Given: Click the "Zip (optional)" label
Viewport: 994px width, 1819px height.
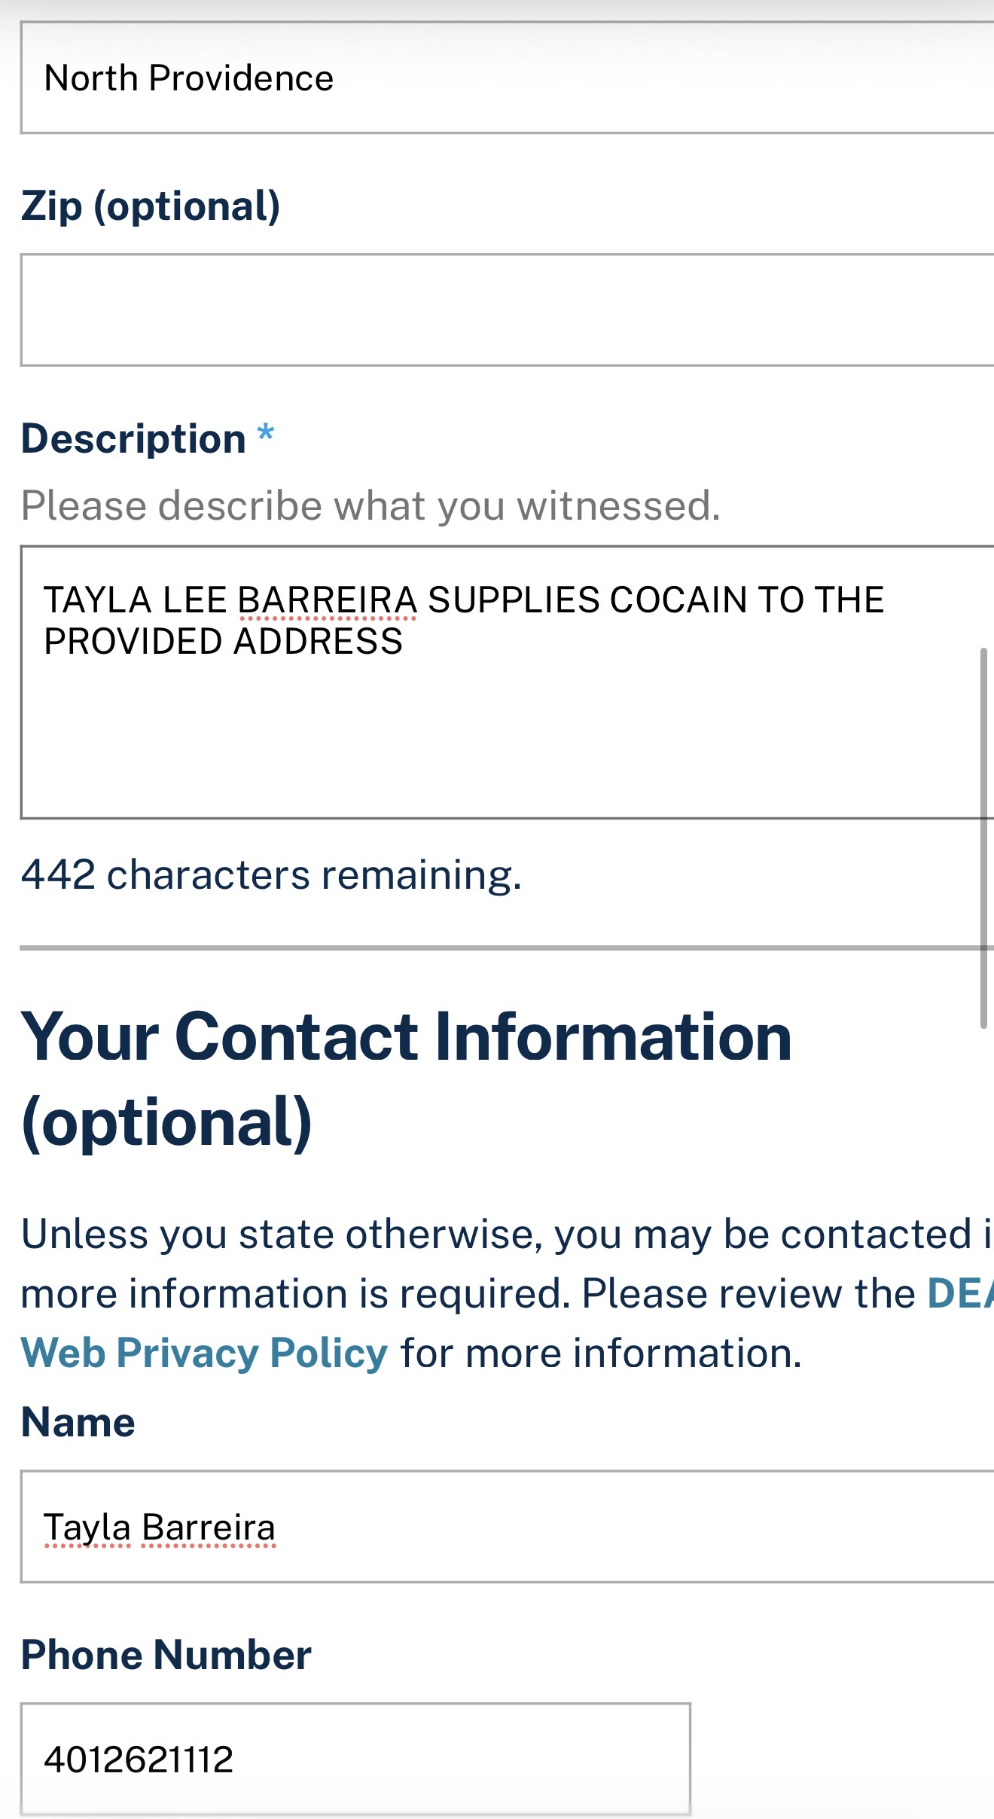Looking at the screenshot, I should [x=151, y=206].
